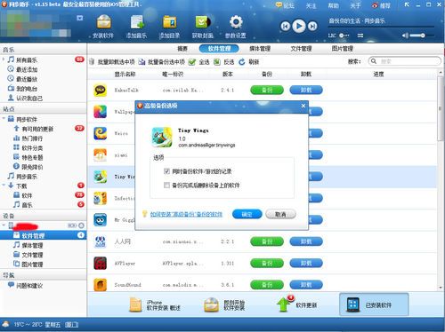Click green 备份 button for KakaoTalk
The image size is (445, 332).
267,90
